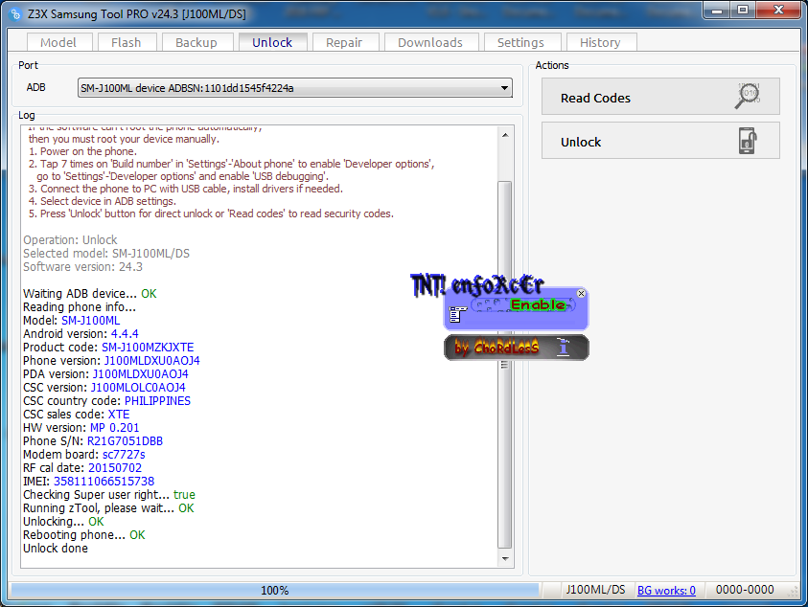
Task: Click the CSC country code PHILIPPINES
Action: pyautogui.click(x=158, y=401)
